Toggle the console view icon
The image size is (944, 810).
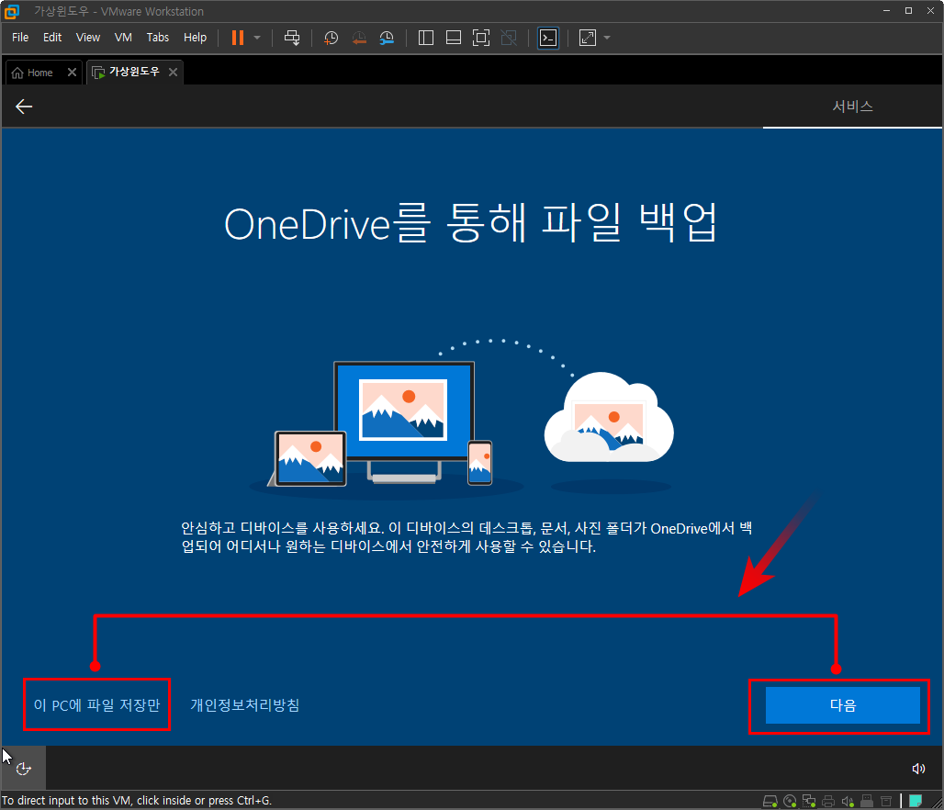coord(548,38)
